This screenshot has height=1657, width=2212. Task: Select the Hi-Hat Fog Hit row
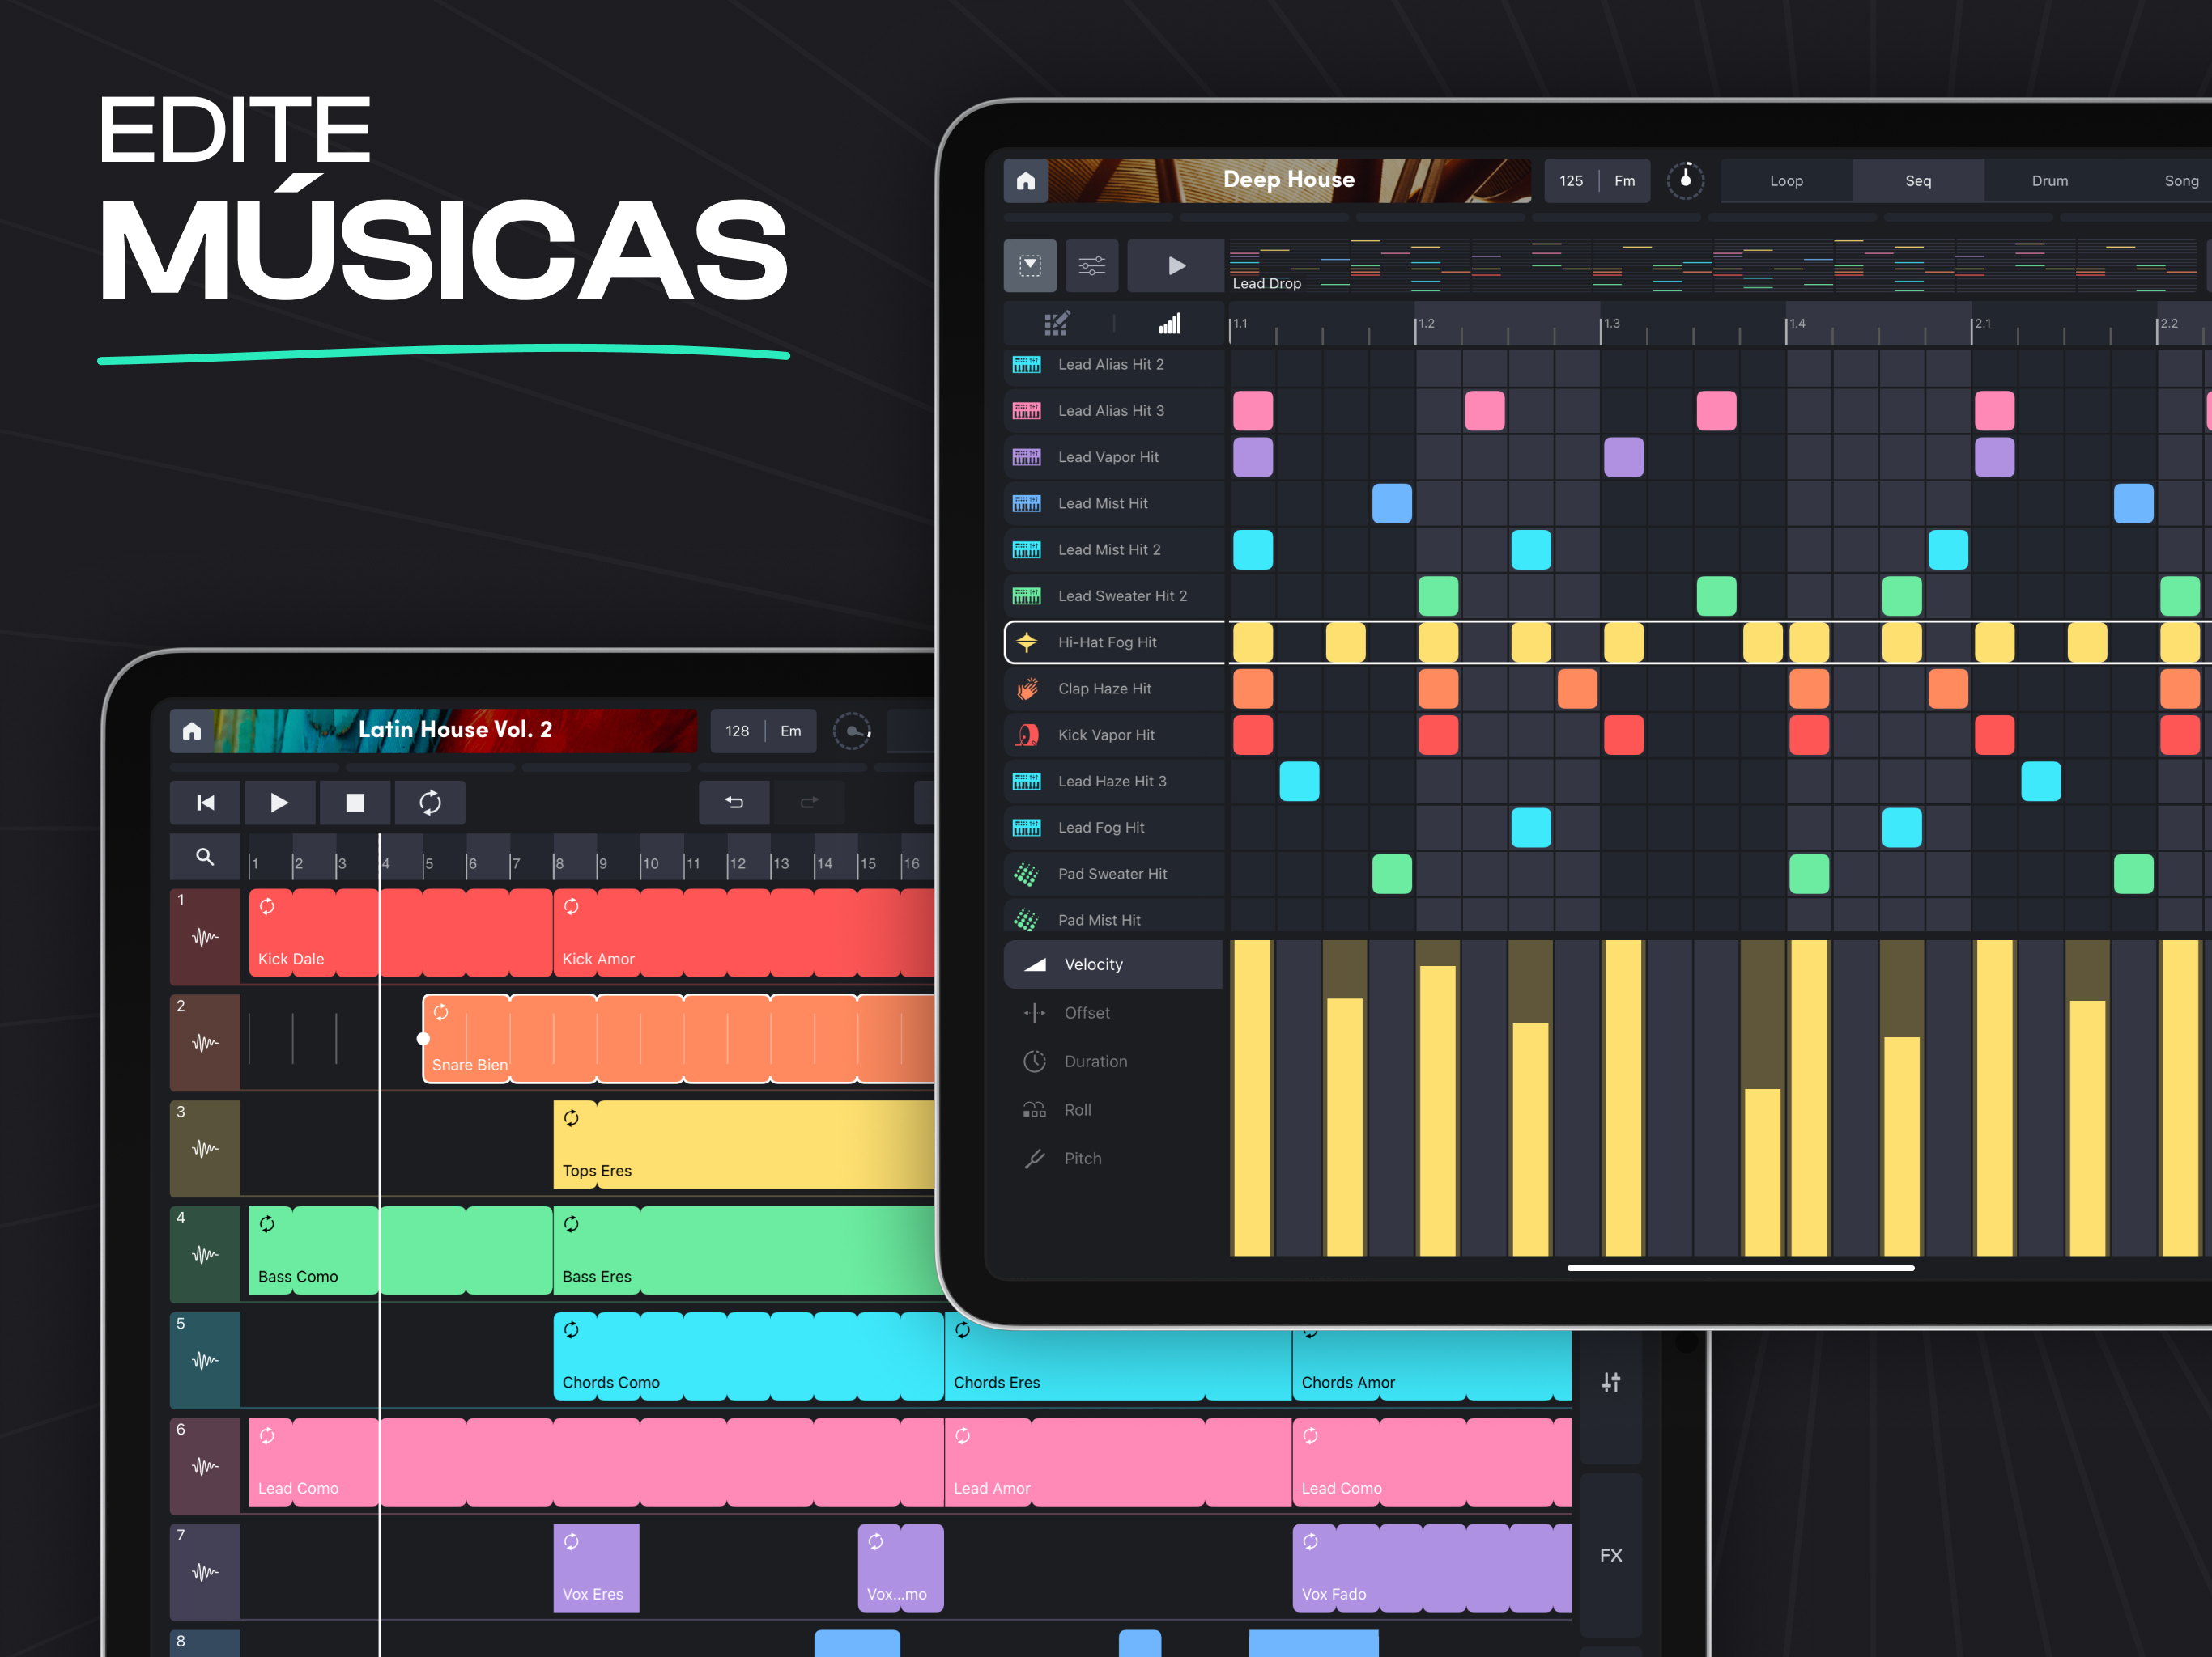coord(1115,642)
